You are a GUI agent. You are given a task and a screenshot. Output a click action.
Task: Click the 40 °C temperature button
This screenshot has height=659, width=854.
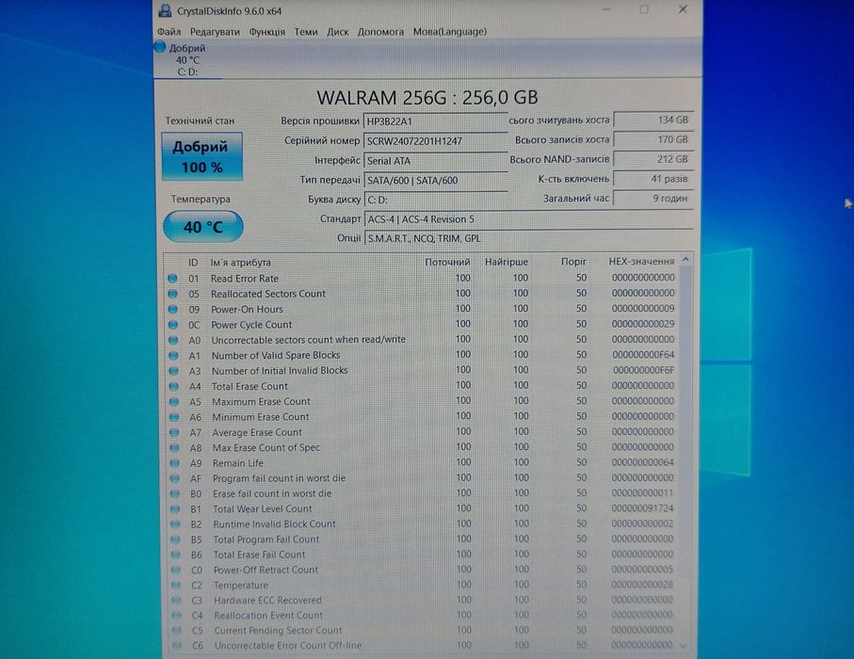[203, 227]
